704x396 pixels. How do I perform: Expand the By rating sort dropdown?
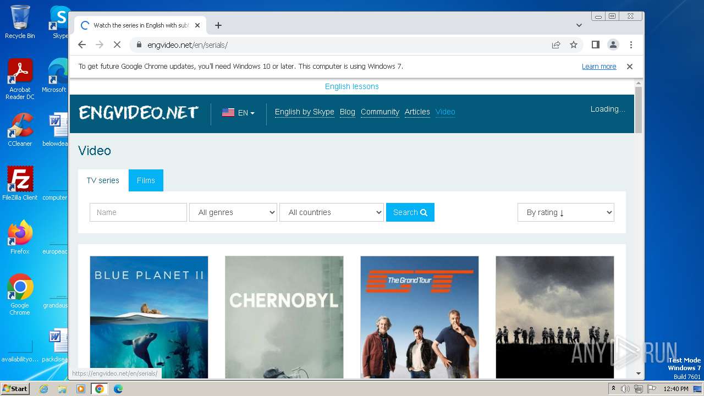point(566,212)
